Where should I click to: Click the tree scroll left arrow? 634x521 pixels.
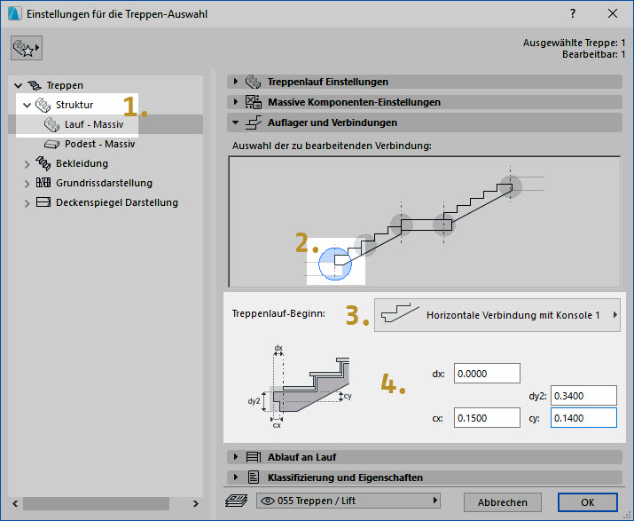(x=15, y=503)
